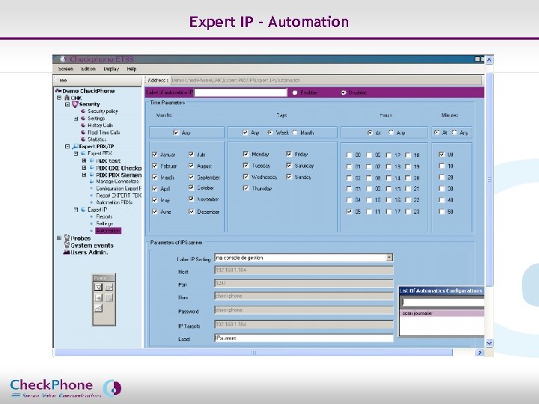Expand the PBX test node

point(84,160)
